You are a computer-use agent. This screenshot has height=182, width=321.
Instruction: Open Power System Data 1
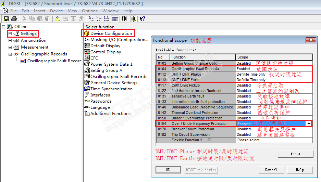click(x=111, y=64)
